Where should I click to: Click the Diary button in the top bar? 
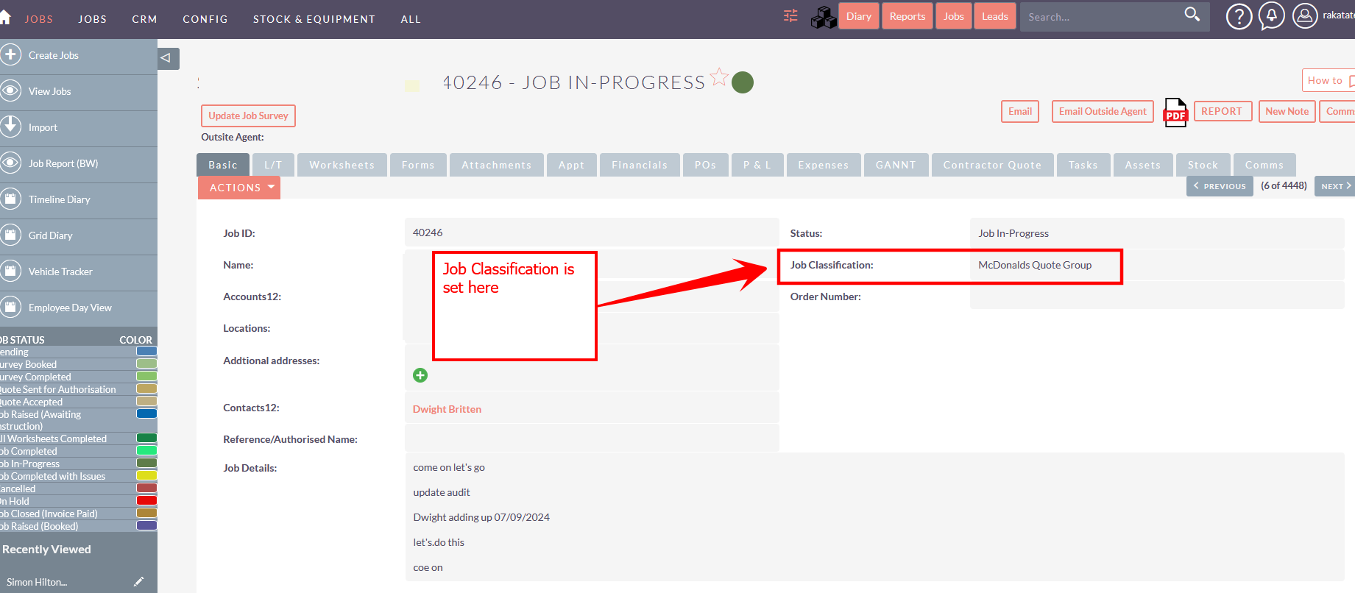(x=859, y=16)
